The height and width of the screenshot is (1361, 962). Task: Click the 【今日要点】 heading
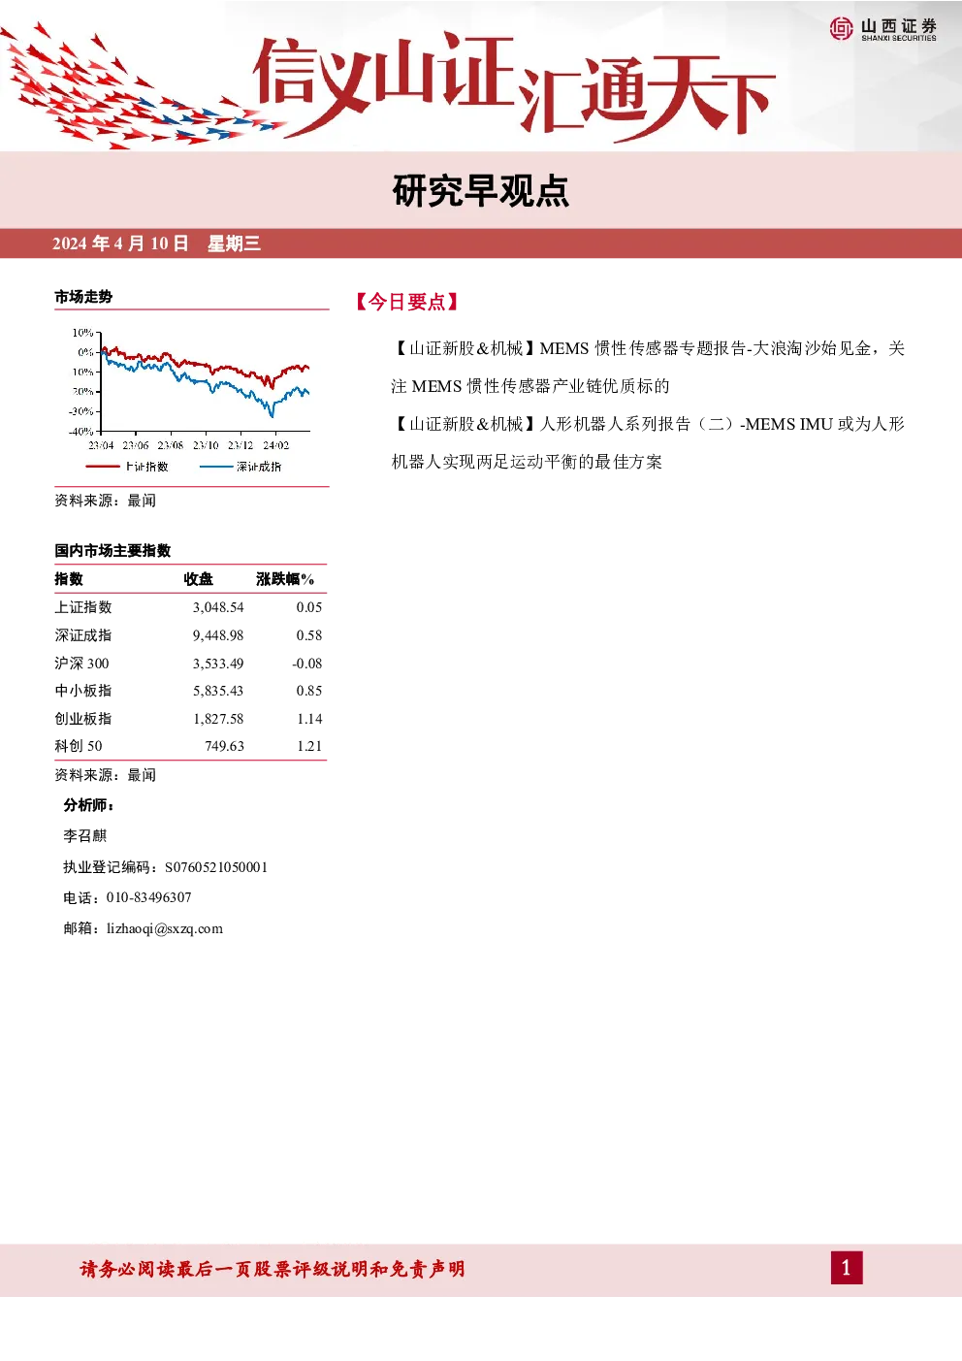tap(407, 302)
